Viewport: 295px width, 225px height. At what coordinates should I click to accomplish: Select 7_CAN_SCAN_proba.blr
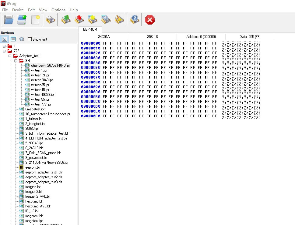point(43,153)
